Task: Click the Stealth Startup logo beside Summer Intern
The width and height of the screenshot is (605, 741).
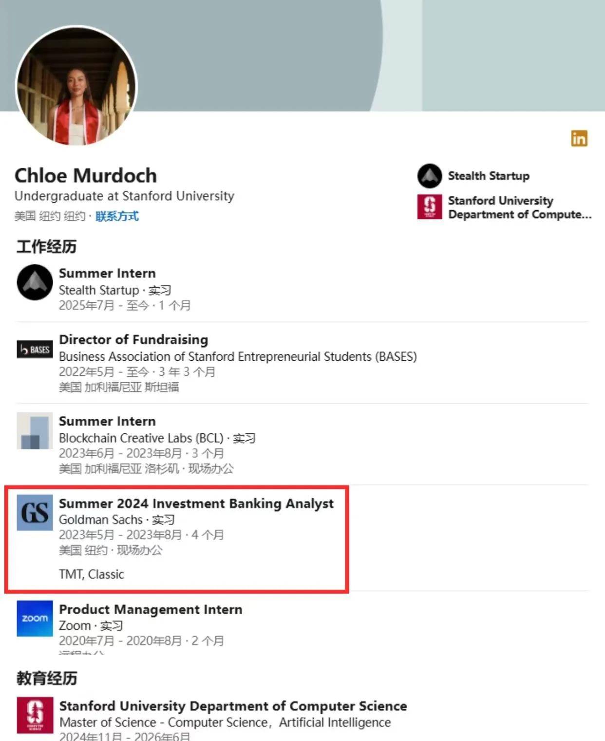Action: click(35, 282)
